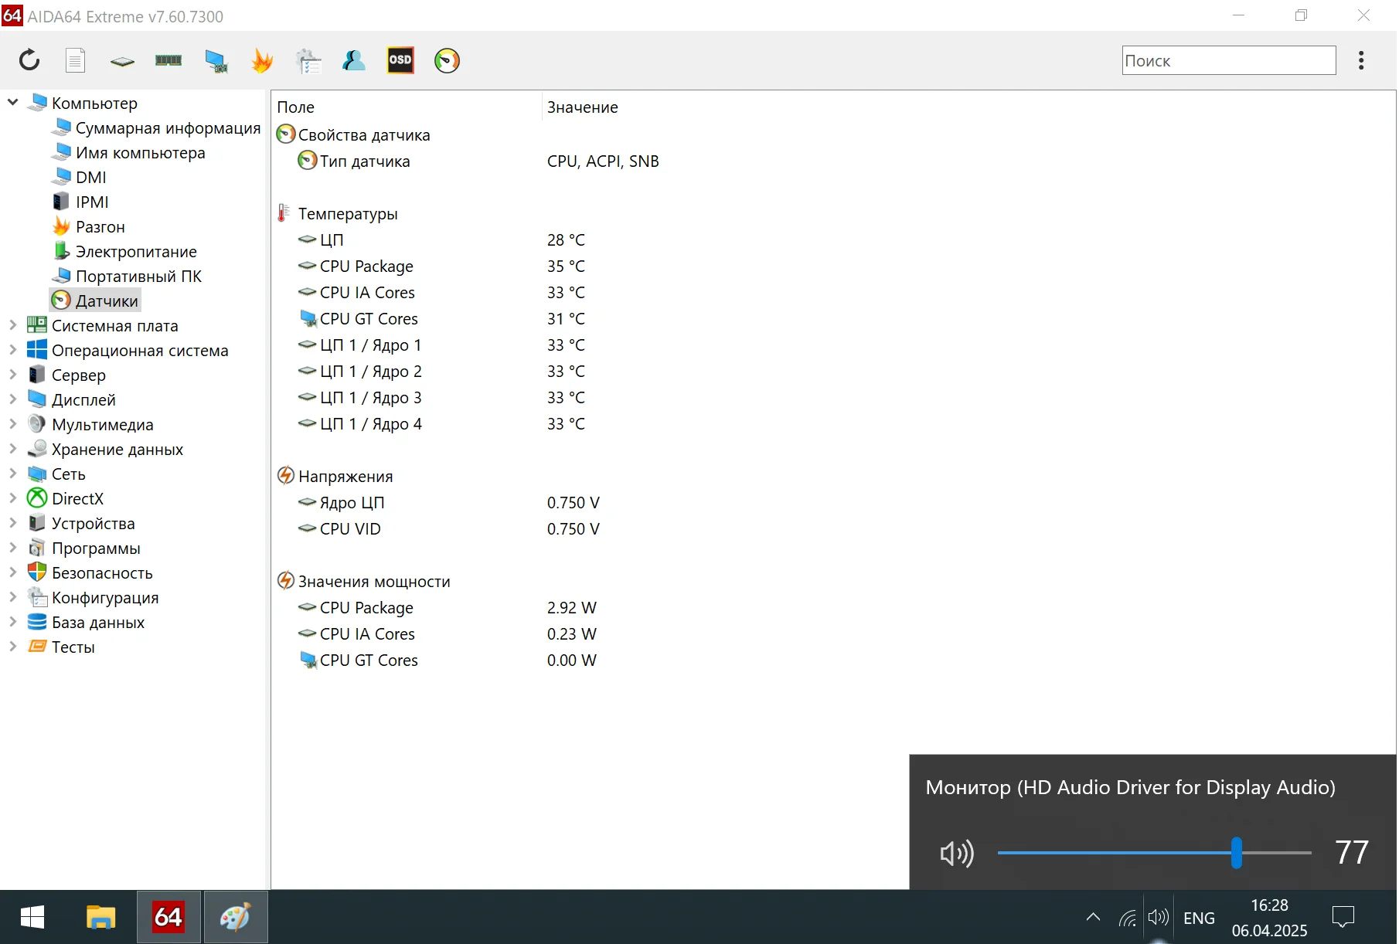
Task: Open the flame stability test icon
Action: click(x=262, y=60)
